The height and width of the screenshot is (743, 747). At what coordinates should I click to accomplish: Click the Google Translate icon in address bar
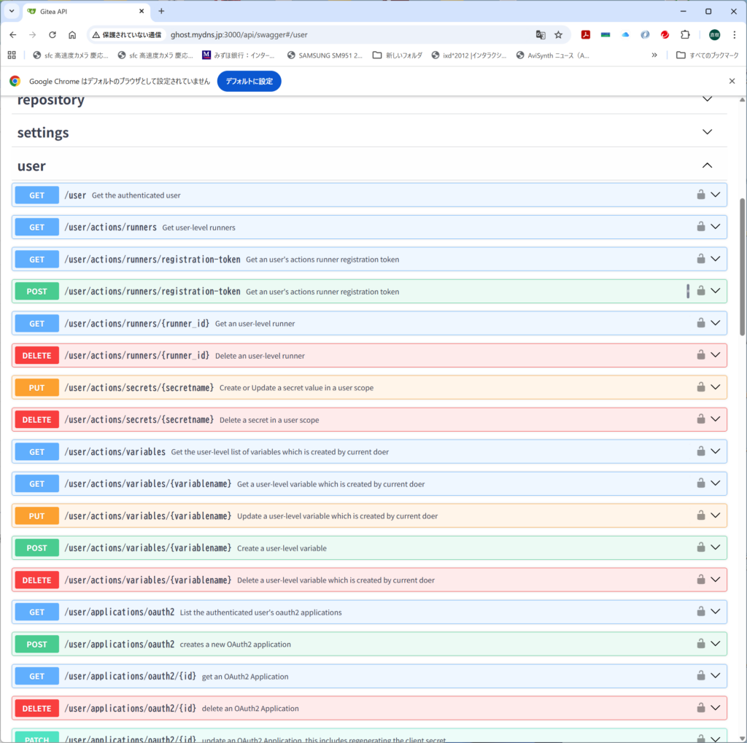point(541,34)
